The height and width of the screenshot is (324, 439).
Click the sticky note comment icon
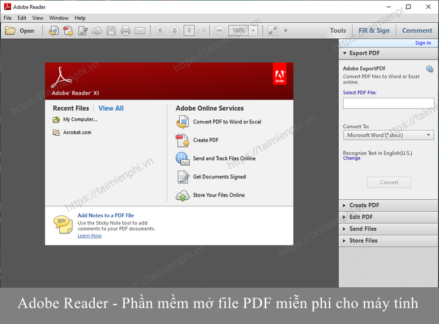pyautogui.click(x=63, y=224)
